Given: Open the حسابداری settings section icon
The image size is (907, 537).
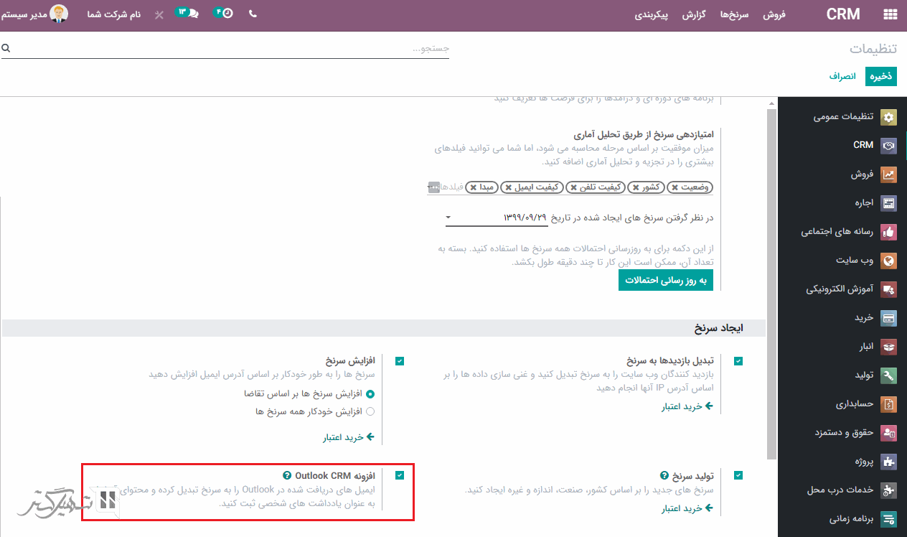Looking at the screenshot, I should click(890, 404).
